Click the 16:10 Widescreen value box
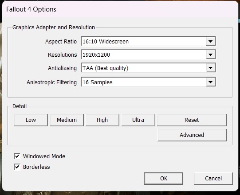This screenshot has height=195, width=240. click(148, 41)
